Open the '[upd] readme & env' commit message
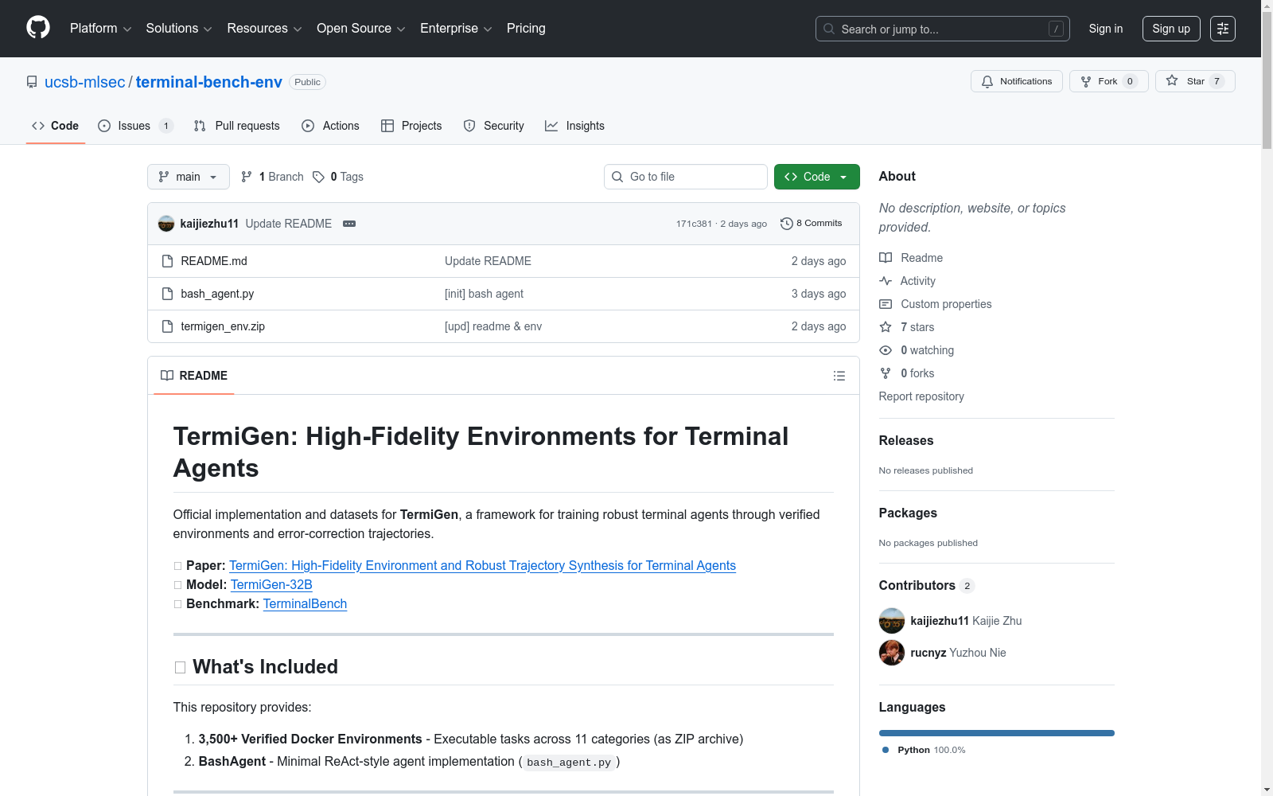1273x796 pixels. click(493, 326)
